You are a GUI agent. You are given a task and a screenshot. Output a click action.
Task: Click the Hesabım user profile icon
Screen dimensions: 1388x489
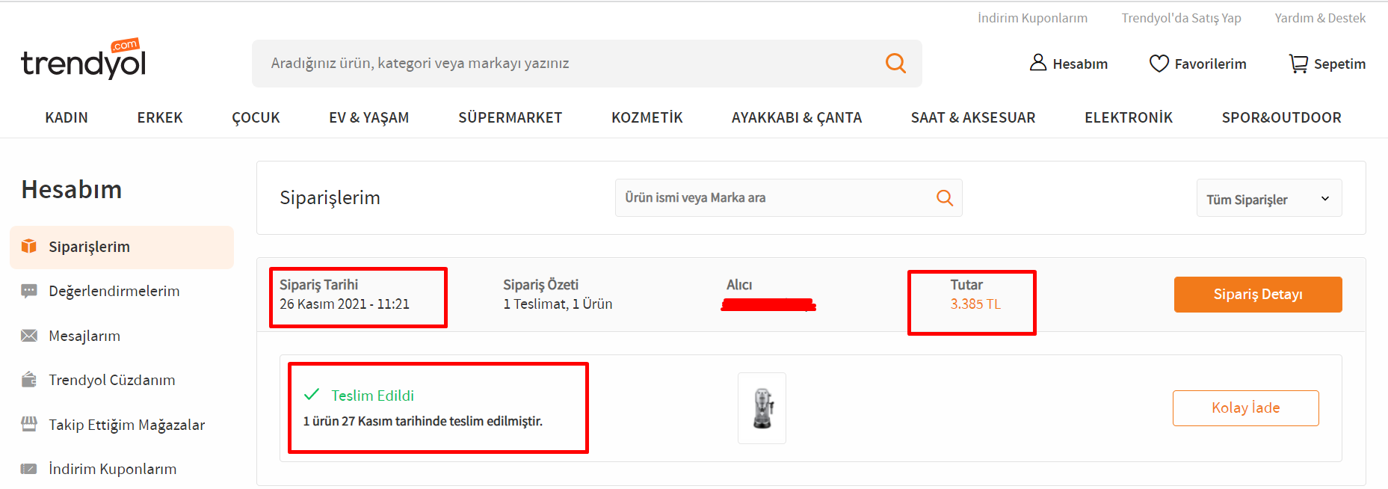(x=1037, y=63)
